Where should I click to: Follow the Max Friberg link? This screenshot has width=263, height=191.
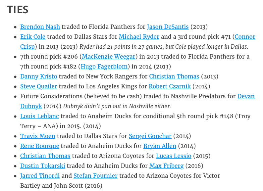(x=166, y=166)
